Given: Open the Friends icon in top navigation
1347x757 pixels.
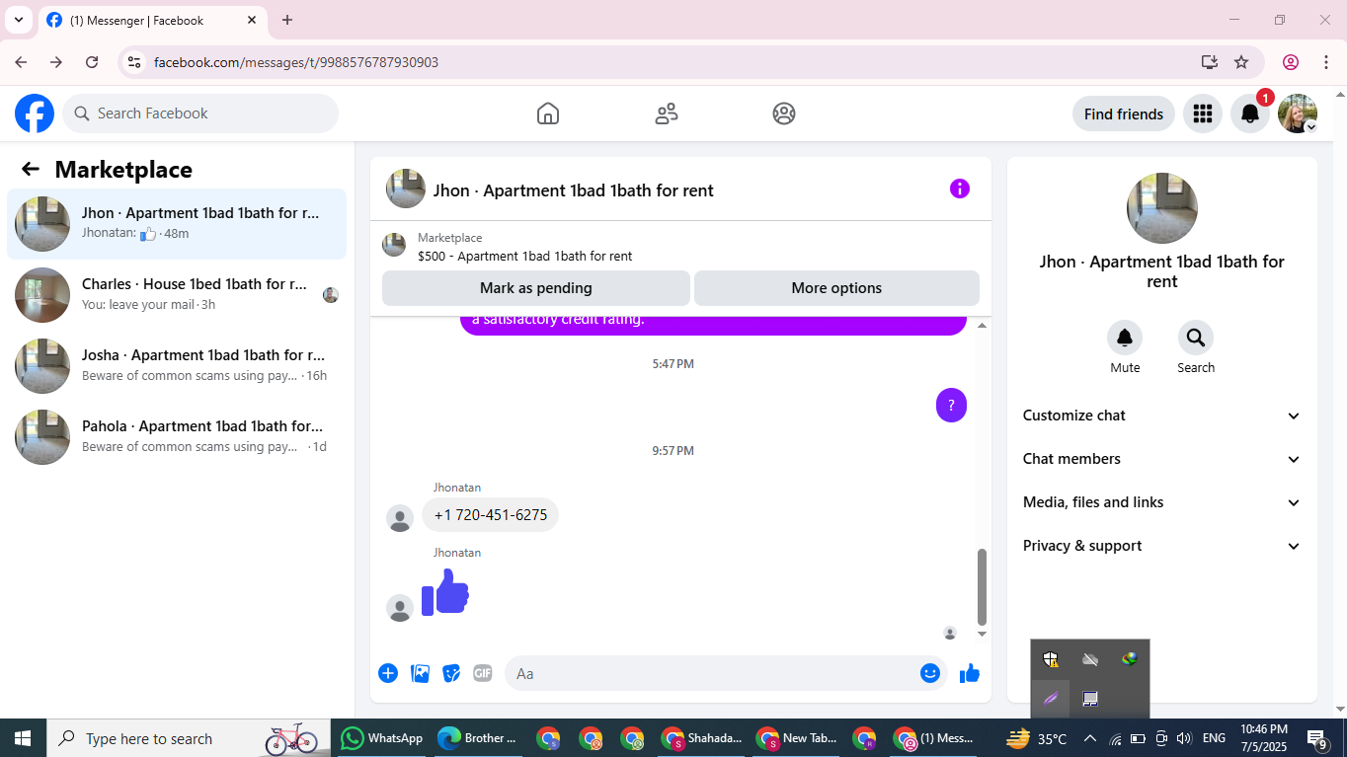Looking at the screenshot, I should pyautogui.click(x=667, y=114).
